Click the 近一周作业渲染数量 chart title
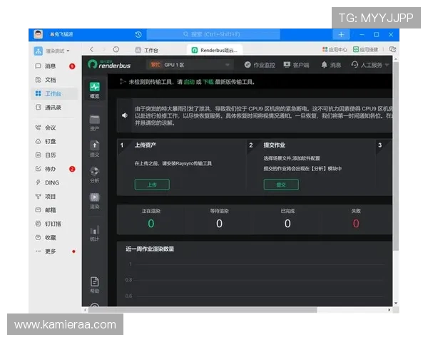Image resolution: width=428 pixels, height=342 pixels. tap(150, 249)
